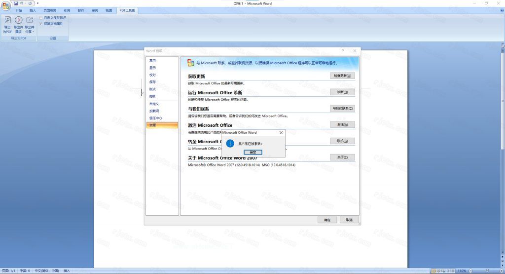Viewport: 505px width, 274px height.
Task: Close the Microsoft Office Word message box
Action: 281,132
